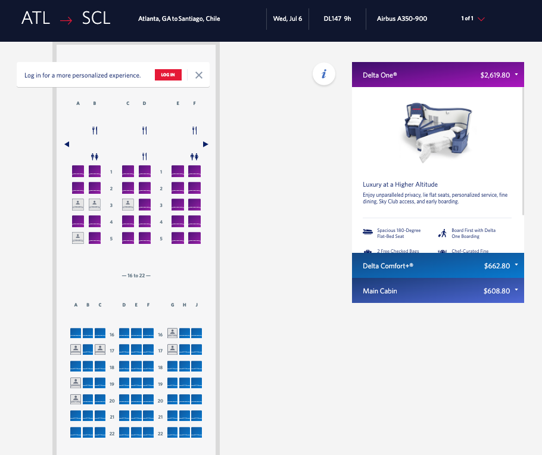This screenshot has width=542, height=455.
Task: Click the left arrow beside the seat map
Action: pyautogui.click(x=67, y=144)
